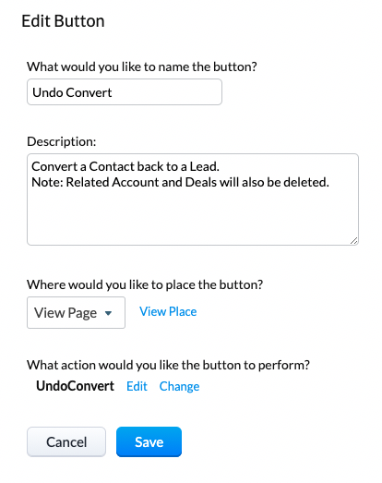The width and height of the screenshot is (382, 483).
Task: Click empty space below the description text
Action: [x=193, y=217]
